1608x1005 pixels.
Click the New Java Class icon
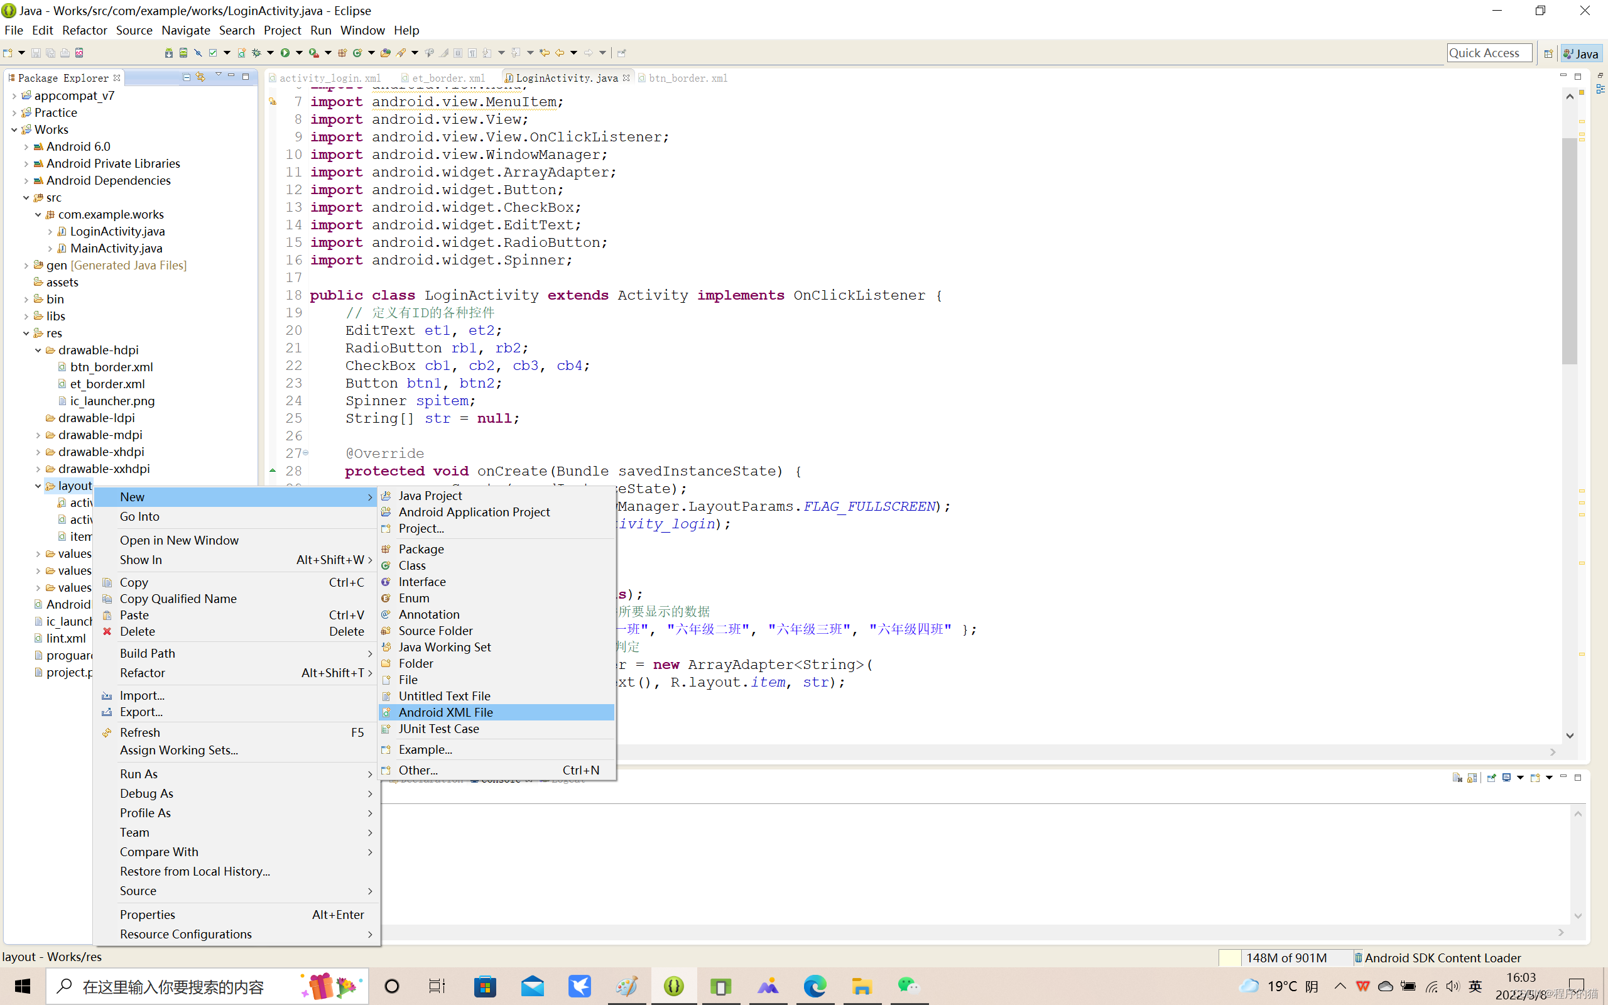click(x=357, y=53)
